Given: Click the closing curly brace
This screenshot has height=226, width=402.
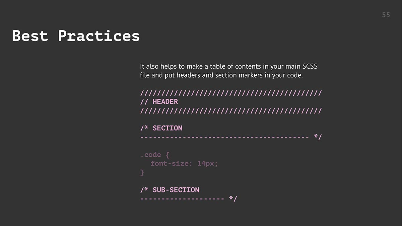Looking at the screenshot, I should pyautogui.click(x=142, y=172).
